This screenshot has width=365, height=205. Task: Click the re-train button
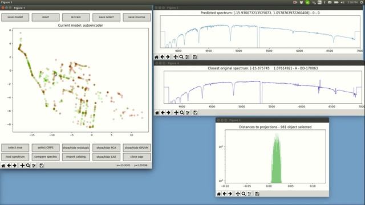[x=76, y=17]
